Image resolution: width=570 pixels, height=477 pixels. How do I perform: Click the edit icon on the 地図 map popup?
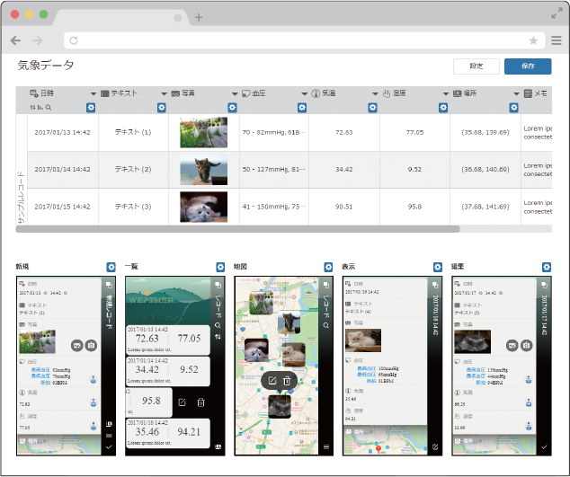pyautogui.click(x=270, y=381)
